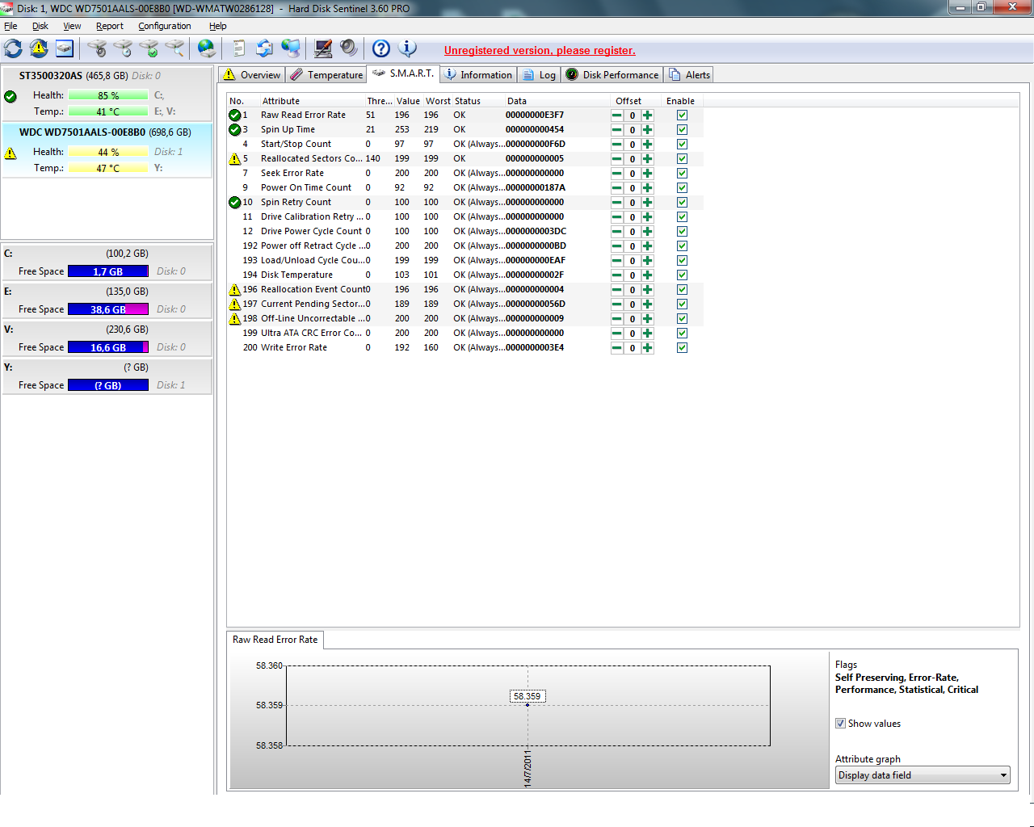Open the View menu

click(x=72, y=26)
